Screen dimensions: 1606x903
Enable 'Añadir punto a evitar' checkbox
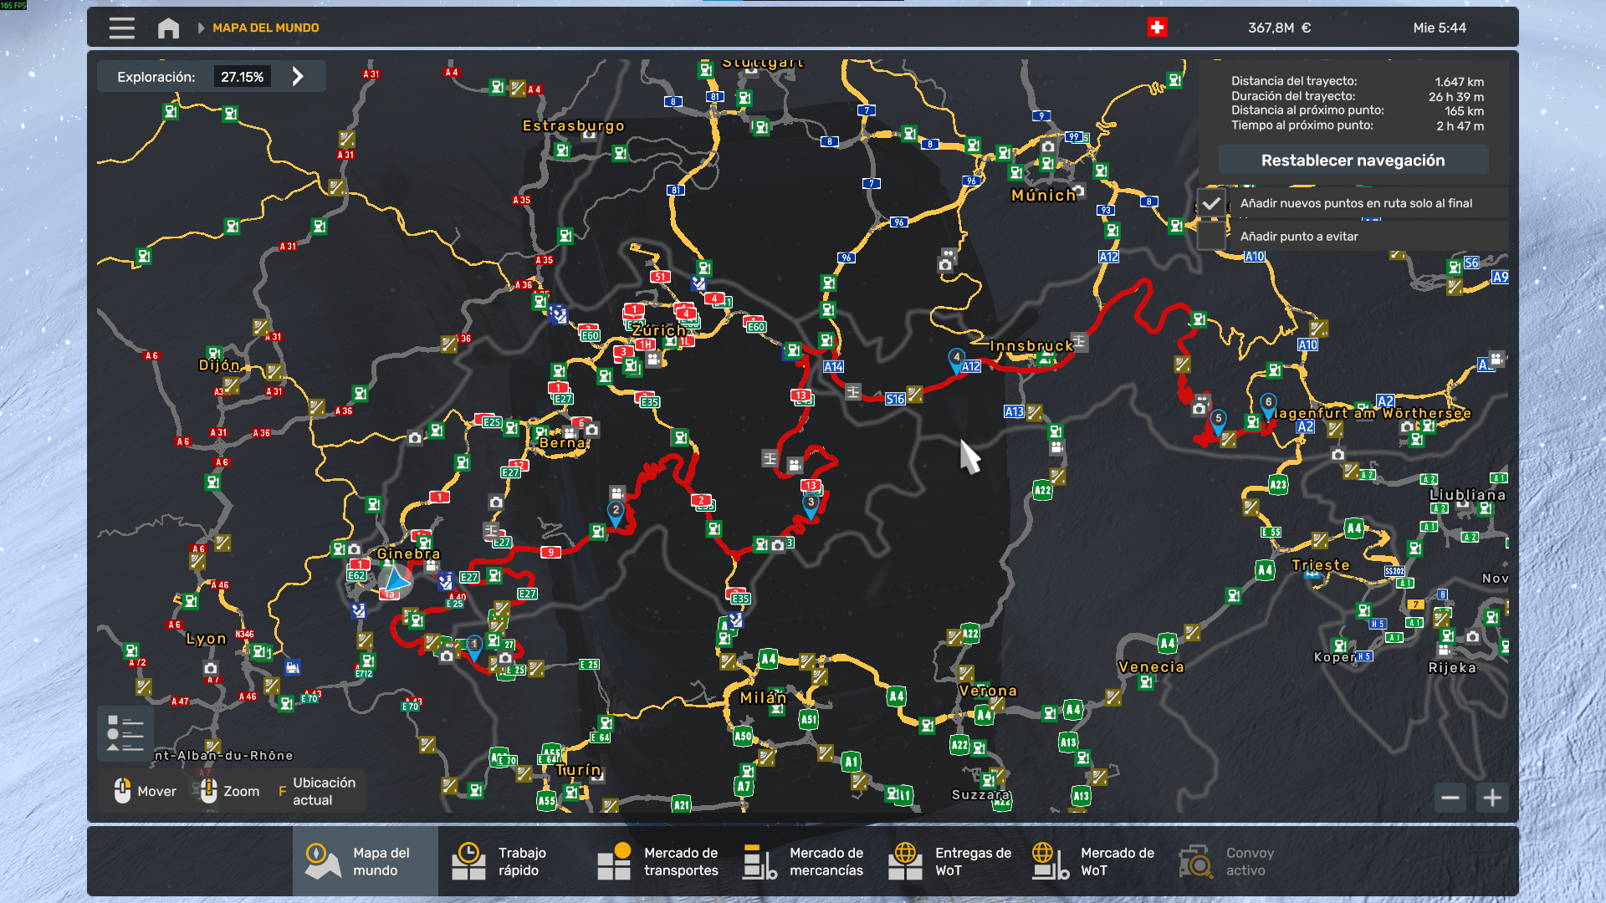pyautogui.click(x=1211, y=236)
